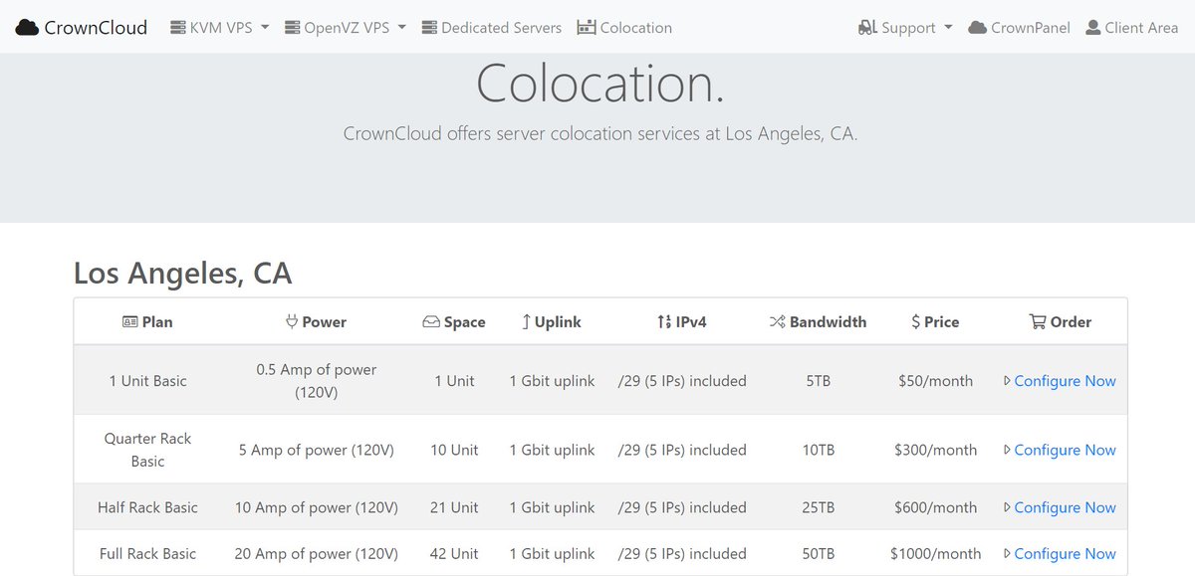
Task: Click the 'Half Rack Basic' plan cell
Action: tap(148, 507)
